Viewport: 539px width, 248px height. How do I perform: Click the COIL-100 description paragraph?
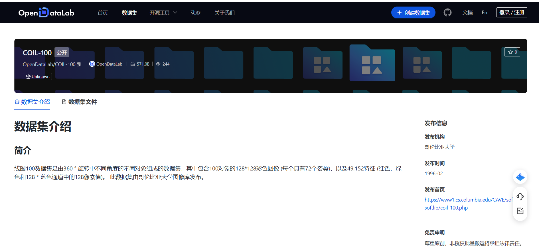coord(208,173)
